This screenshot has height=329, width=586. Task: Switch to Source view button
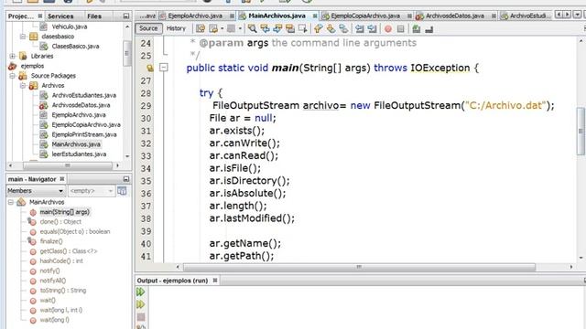coord(148,28)
